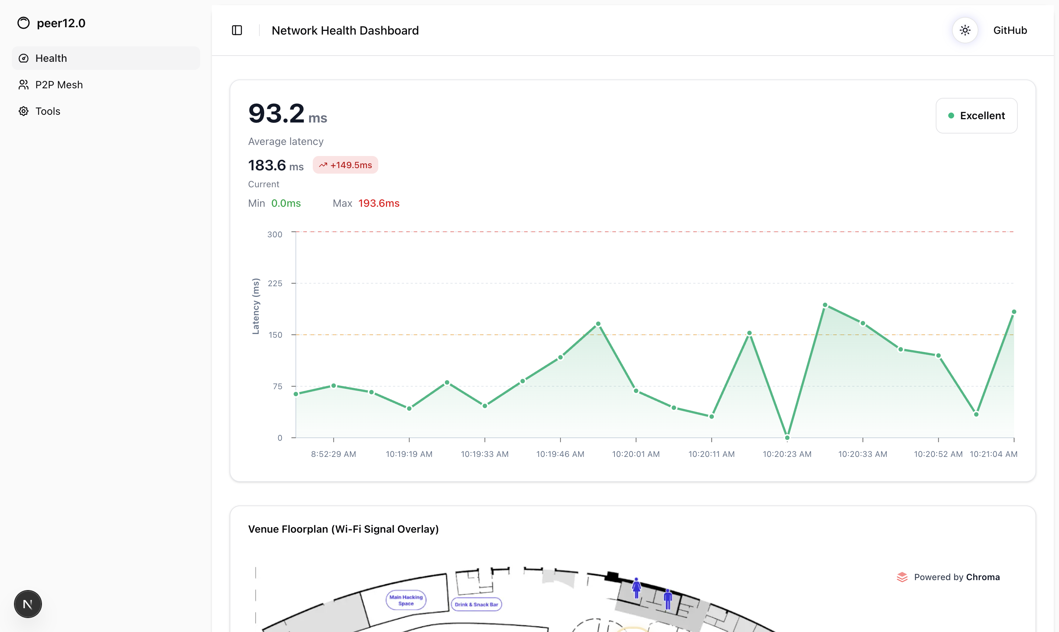Click the male restroom figure icon

point(667,599)
